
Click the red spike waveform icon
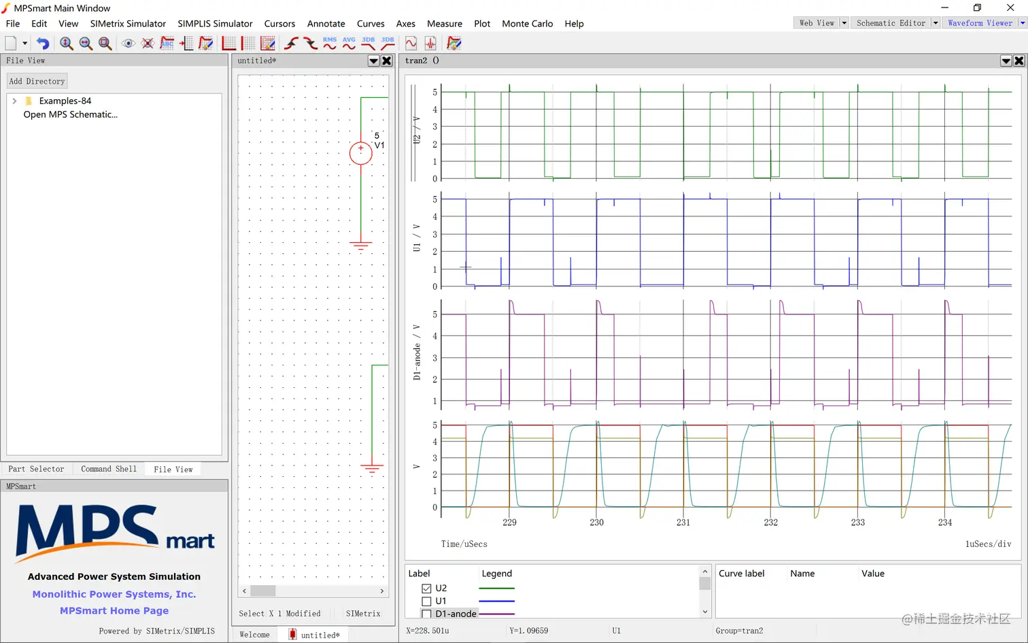click(x=431, y=44)
